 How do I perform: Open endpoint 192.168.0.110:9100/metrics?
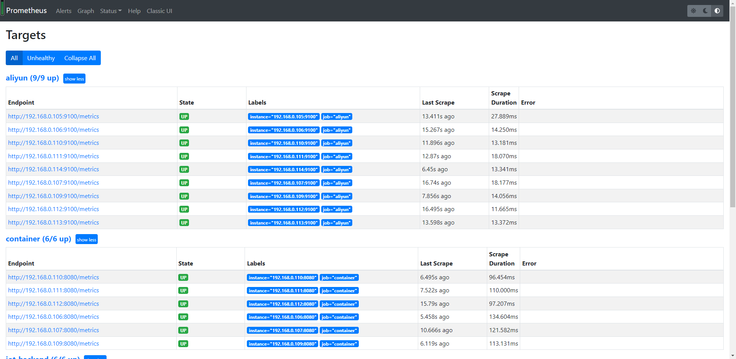[54, 143]
